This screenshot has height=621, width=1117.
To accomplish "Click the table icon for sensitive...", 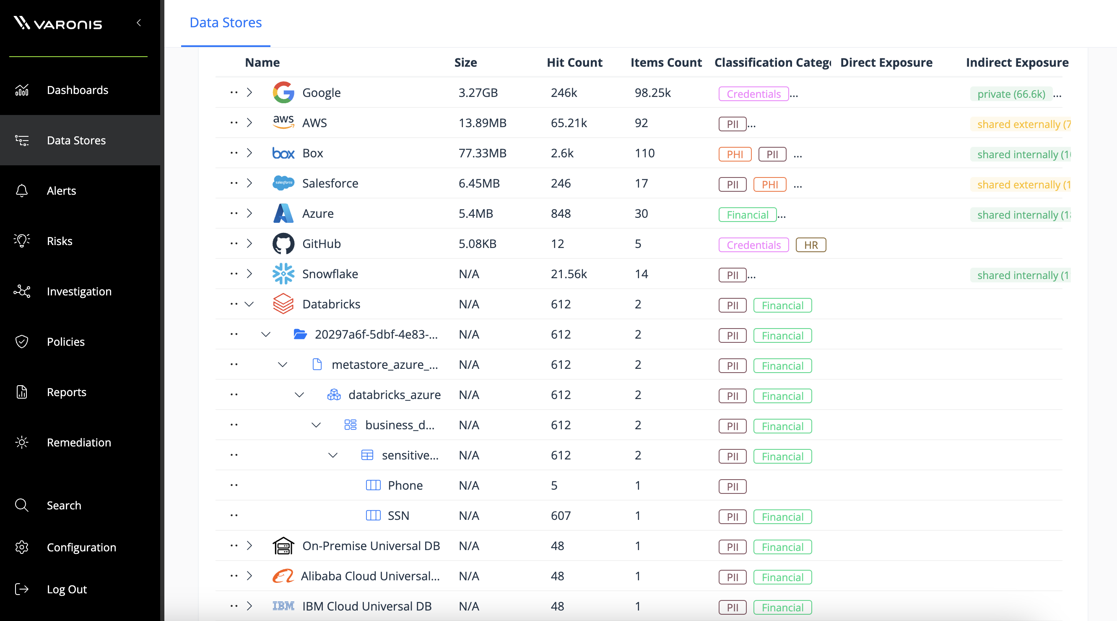I will click(367, 455).
